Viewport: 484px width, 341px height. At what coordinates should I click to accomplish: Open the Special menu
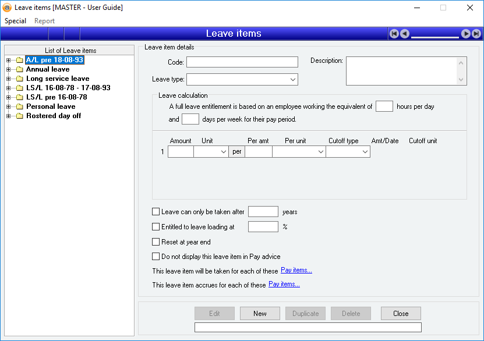coord(15,21)
